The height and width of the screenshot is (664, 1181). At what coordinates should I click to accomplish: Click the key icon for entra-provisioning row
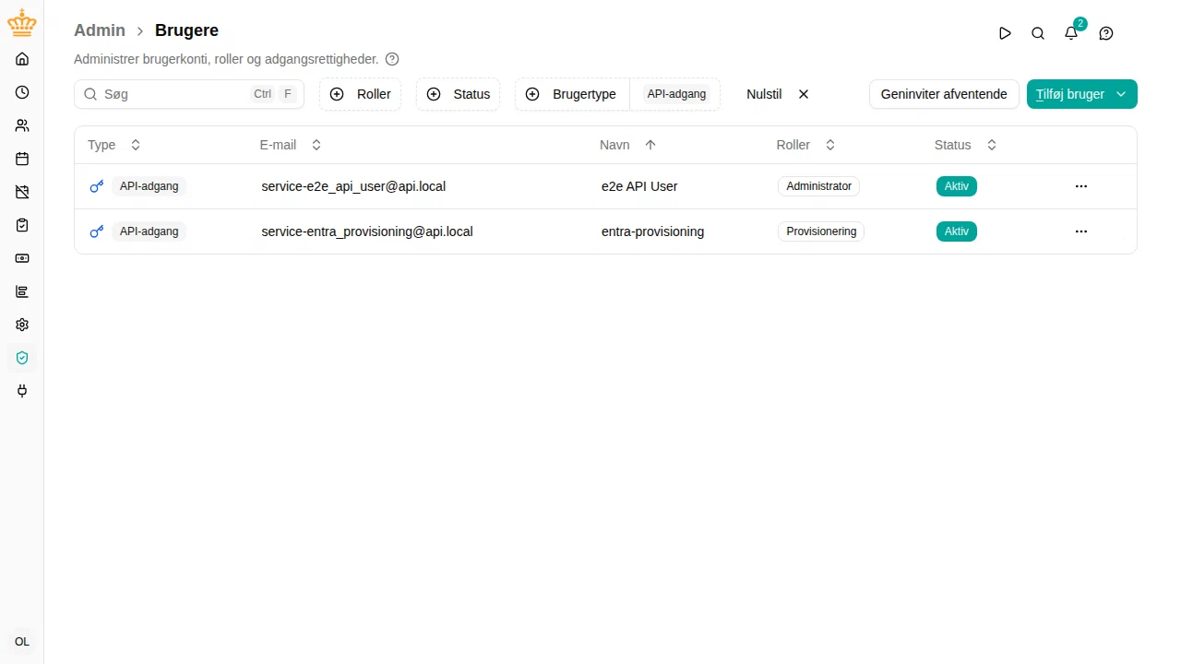click(96, 231)
